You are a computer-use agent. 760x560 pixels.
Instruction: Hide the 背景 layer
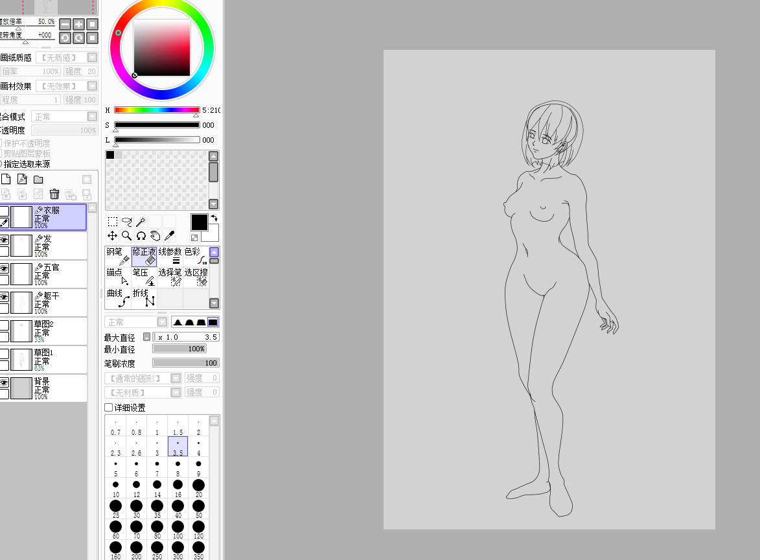click(x=4, y=382)
